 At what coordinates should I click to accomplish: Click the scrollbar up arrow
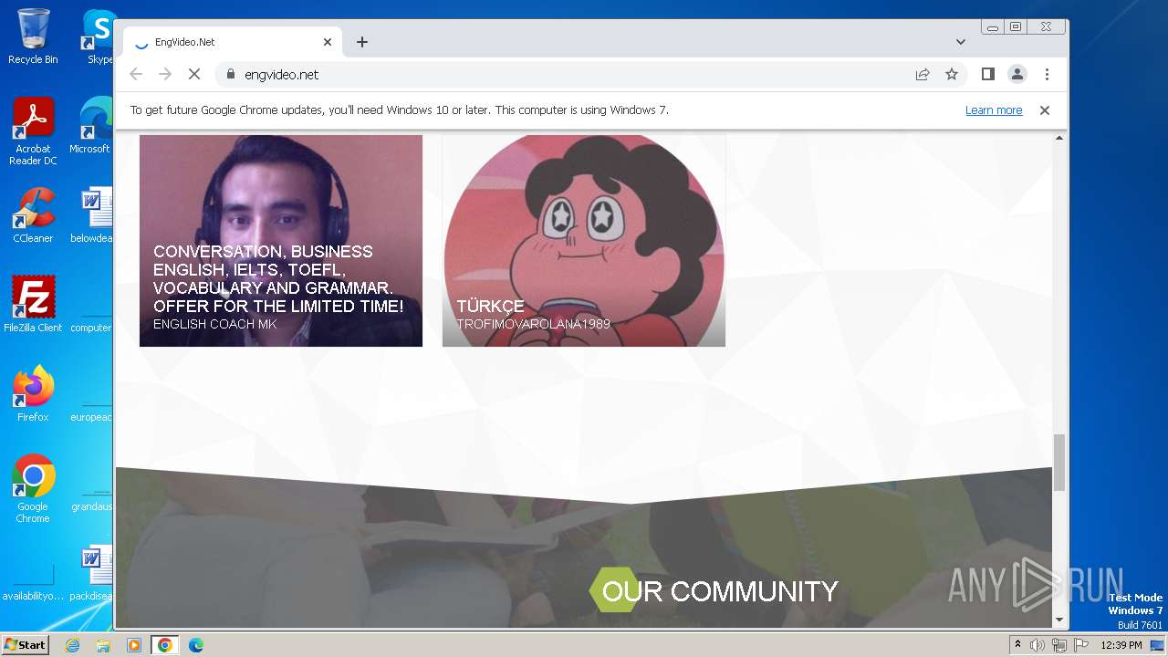coord(1059,138)
